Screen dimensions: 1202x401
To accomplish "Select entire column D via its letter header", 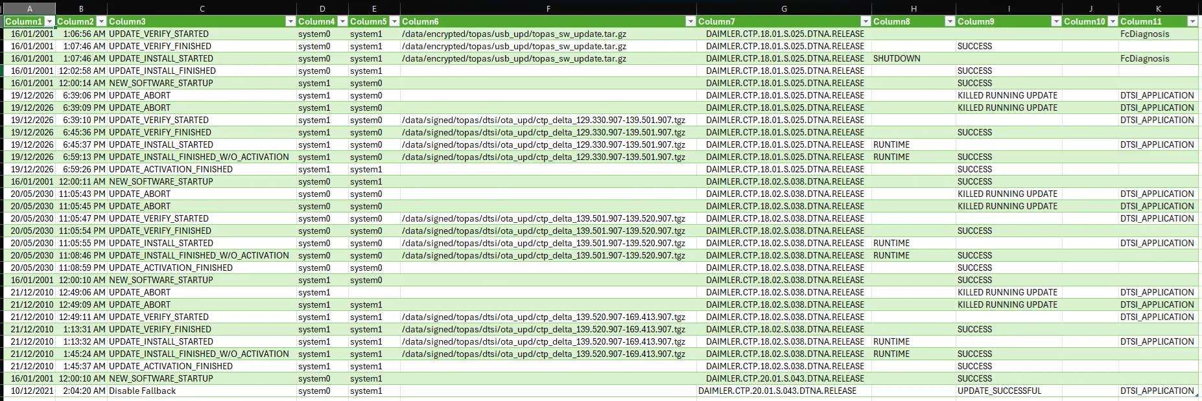I will pyautogui.click(x=322, y=9).
